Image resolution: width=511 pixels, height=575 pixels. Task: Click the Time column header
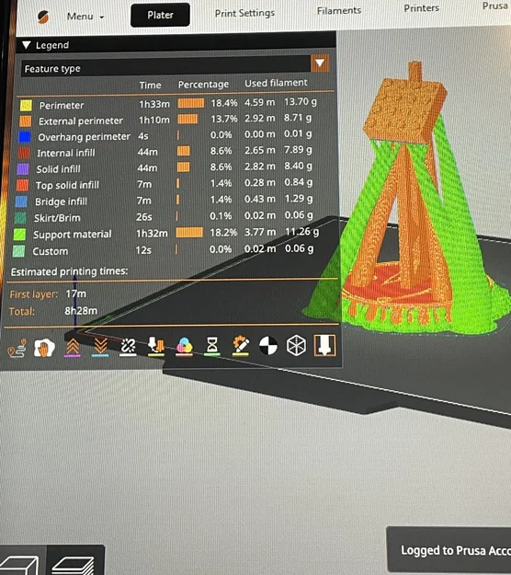[150, 85]
